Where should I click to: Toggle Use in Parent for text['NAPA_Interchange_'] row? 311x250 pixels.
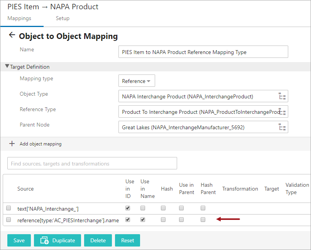coord(181,208)
